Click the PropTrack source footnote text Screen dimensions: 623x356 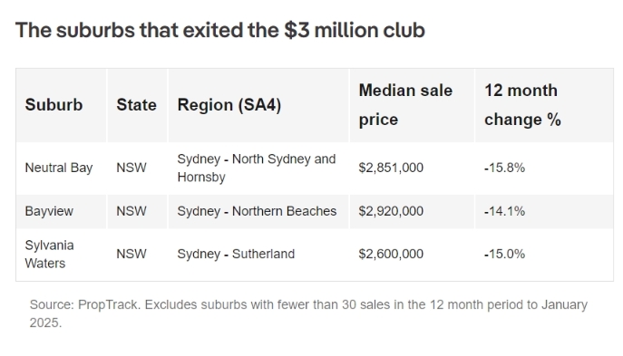[308, 313]
